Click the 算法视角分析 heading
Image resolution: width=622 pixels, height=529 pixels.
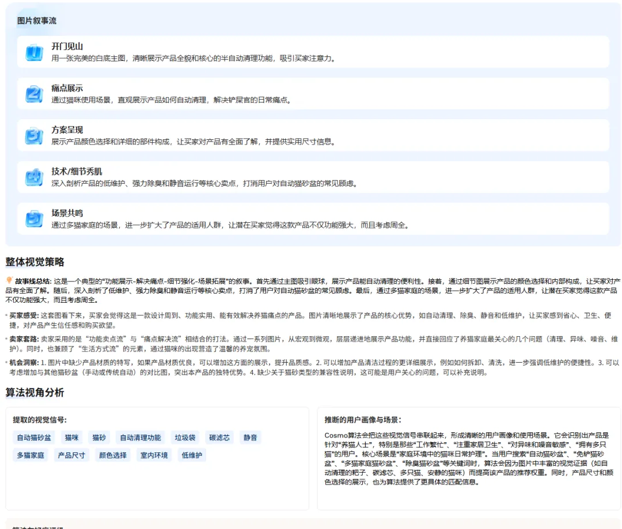point(35,393)
